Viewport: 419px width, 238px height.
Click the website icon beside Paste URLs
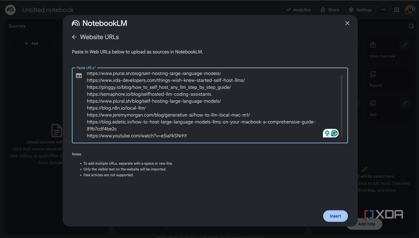pos(79,75)
